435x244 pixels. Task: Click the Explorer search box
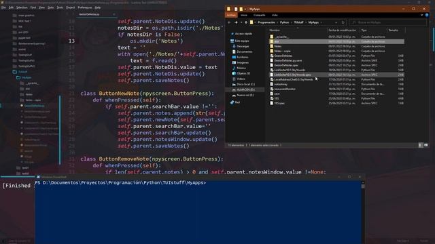click(x=387, y=22)
